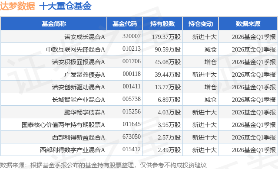Click the 达梦数据 title text
Screen dimensions: 278x169
pos(17,6)
